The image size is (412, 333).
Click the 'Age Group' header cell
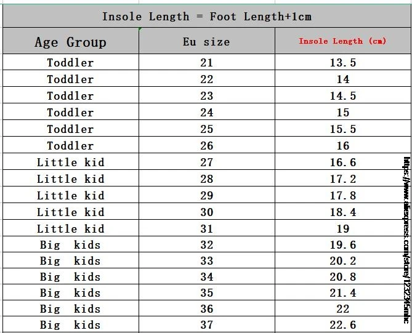click(x=71, y=41)
